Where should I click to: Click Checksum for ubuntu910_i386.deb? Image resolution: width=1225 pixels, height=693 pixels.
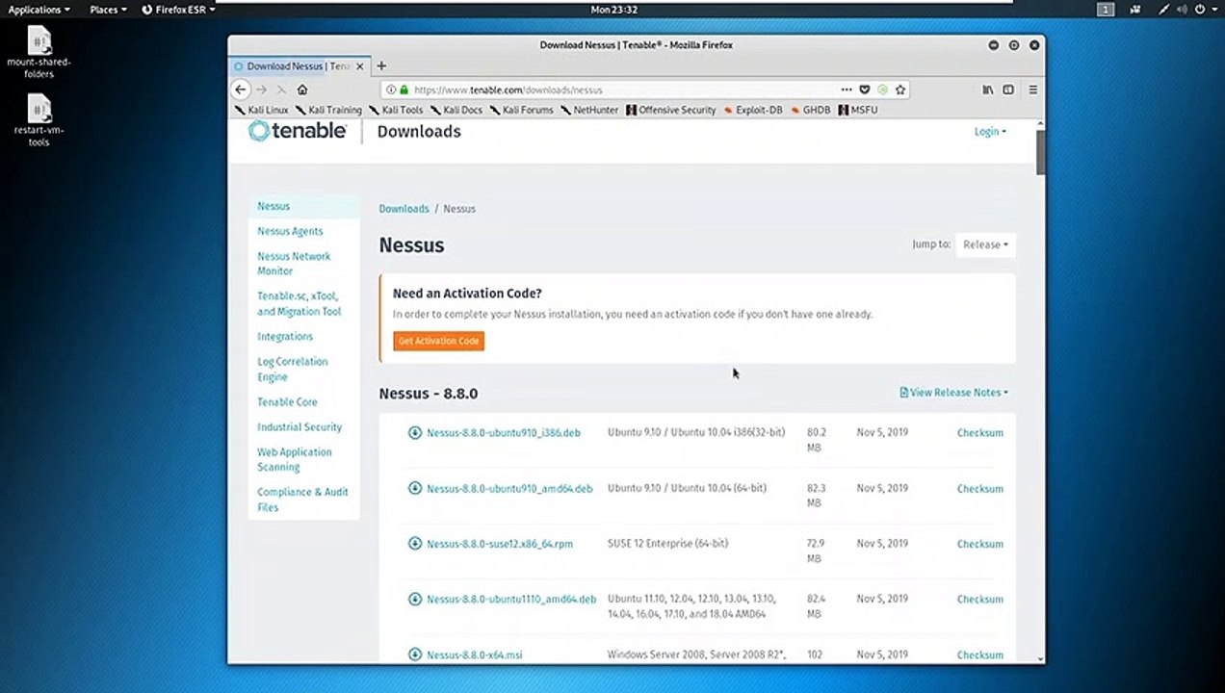980,433
